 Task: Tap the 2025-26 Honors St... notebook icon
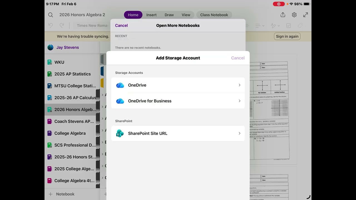point(50,157)
